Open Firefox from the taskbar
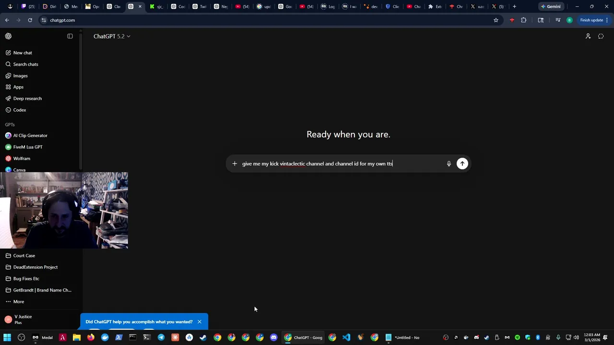 tap(91, 338)
